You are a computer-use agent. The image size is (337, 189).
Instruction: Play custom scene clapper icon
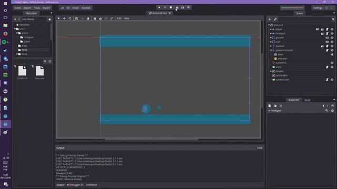click(183, 7)
